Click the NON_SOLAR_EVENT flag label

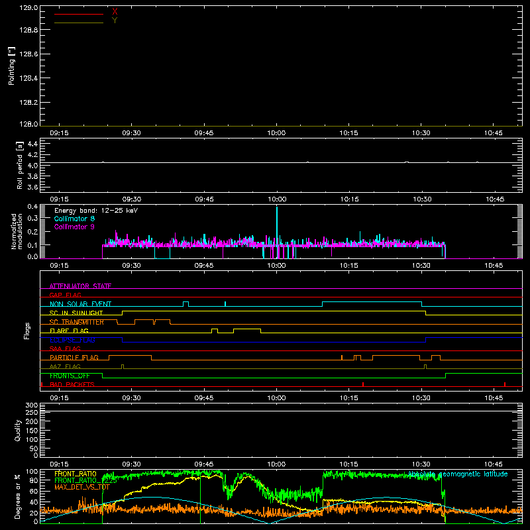pyautogui.click(x=80, y=304)
